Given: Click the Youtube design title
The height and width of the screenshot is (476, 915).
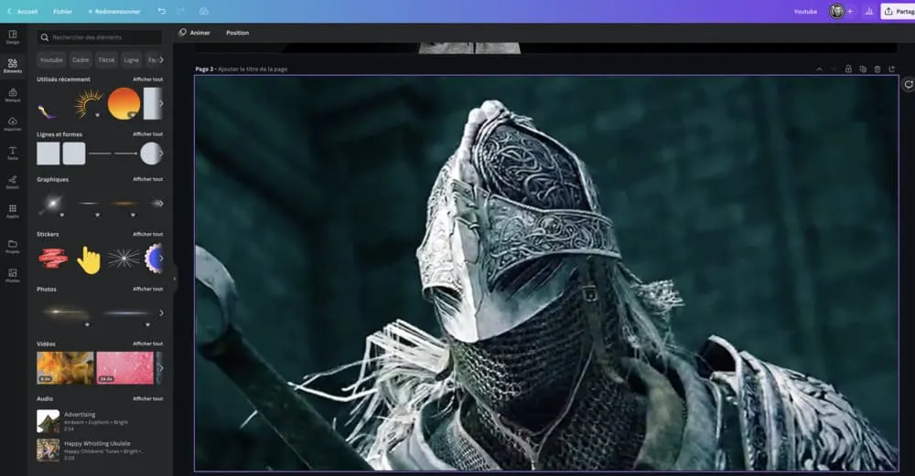Looking at the screenshot, I should click(x=805, y=11).
